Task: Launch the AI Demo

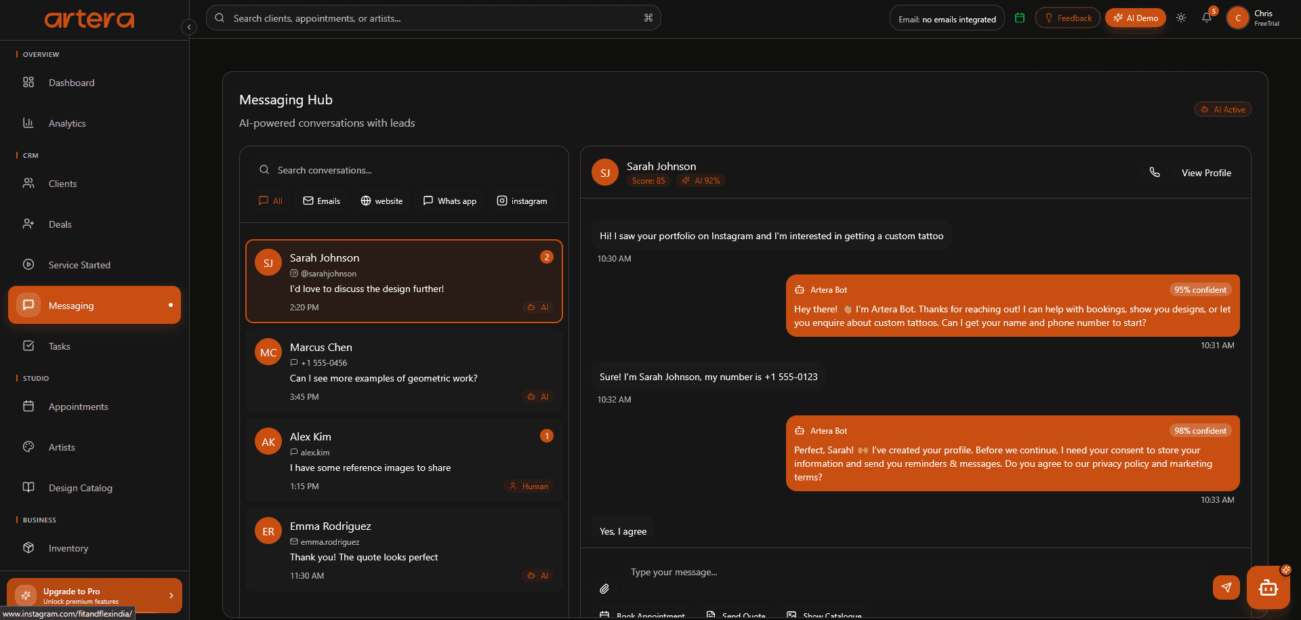Action: (1136, 18)
